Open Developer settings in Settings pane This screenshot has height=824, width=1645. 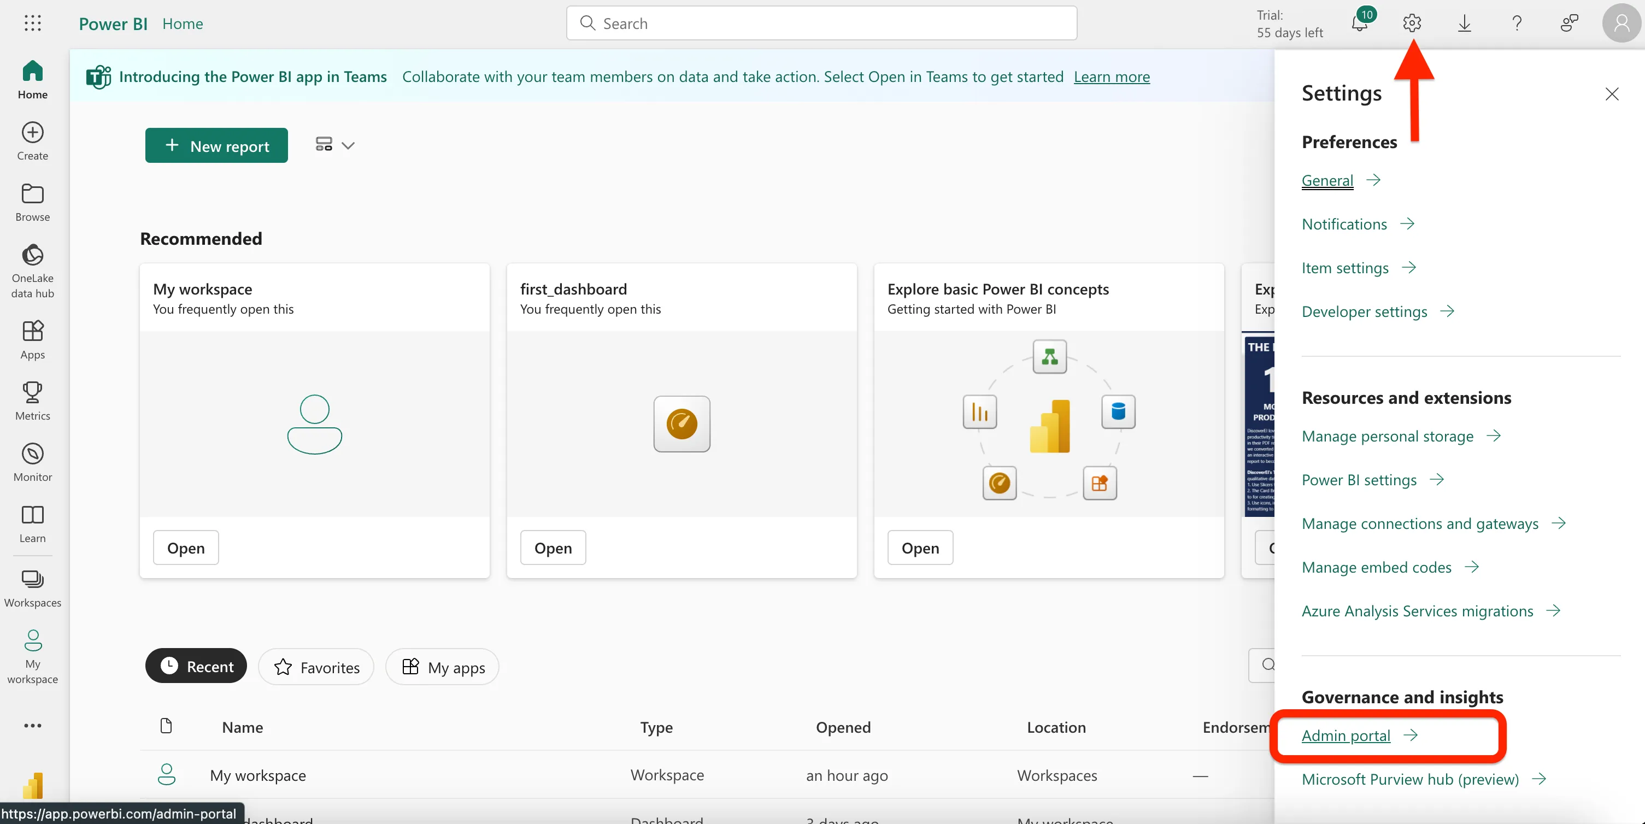[1364, 311]
